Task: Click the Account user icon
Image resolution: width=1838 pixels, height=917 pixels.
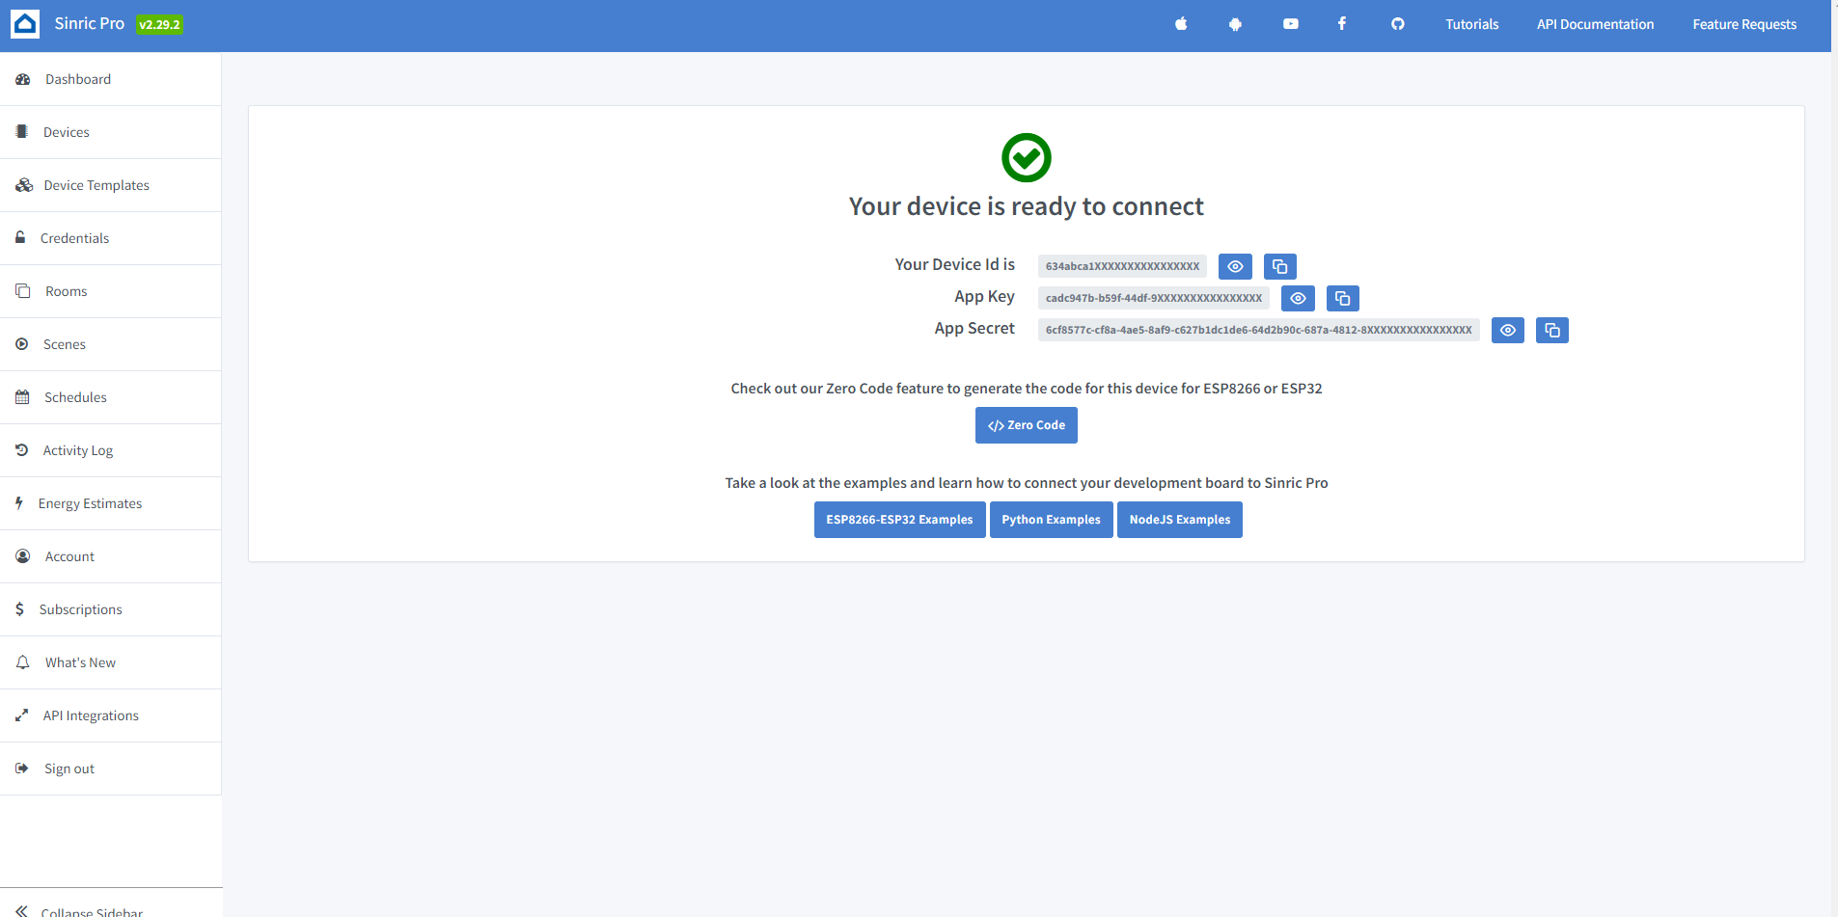Action: (x=23, y=556)
